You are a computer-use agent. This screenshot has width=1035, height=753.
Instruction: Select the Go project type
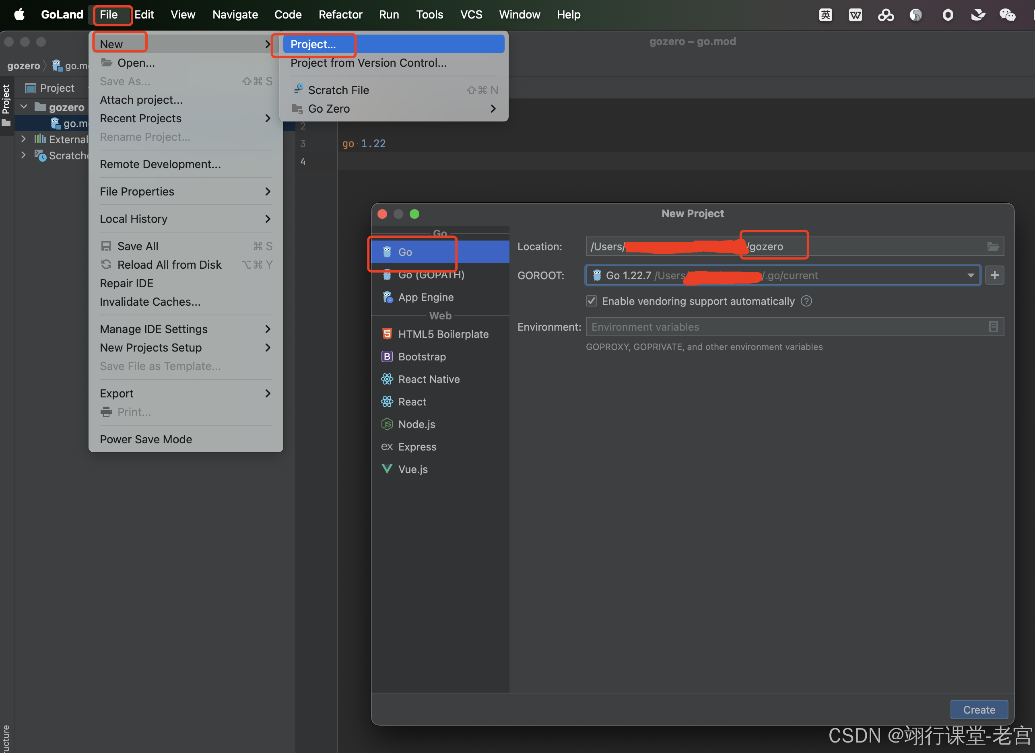pyautogui.click(x=440, y=252)
